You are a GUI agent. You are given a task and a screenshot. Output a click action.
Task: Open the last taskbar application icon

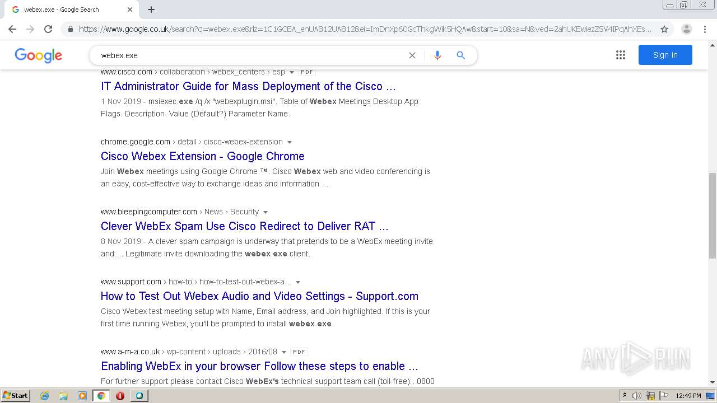tap(139, 396)
